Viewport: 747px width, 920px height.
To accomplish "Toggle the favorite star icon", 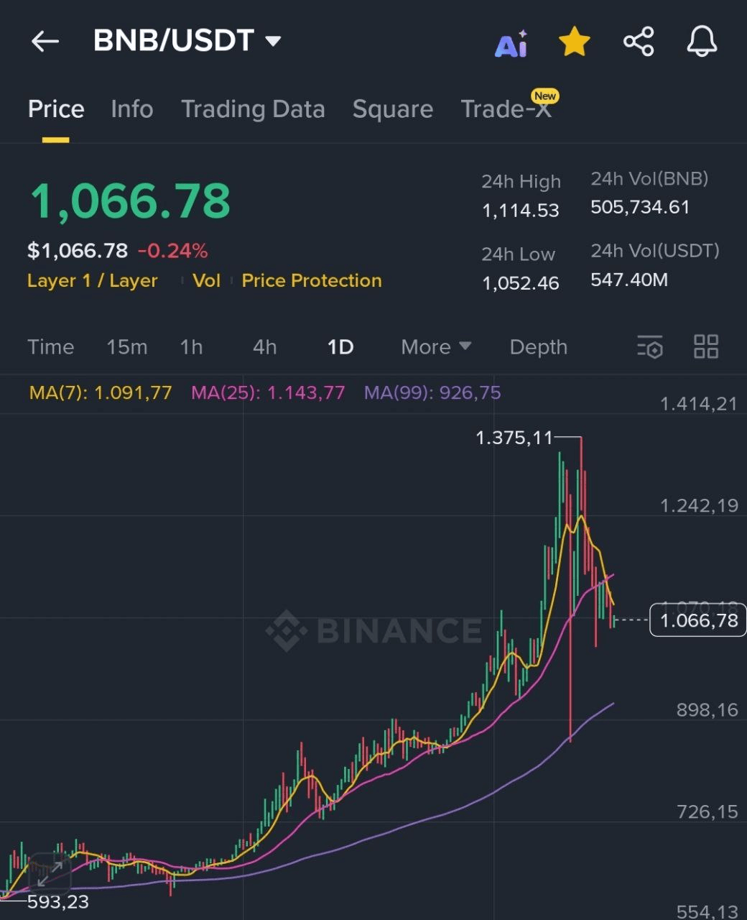I will (x=575, y=42).
